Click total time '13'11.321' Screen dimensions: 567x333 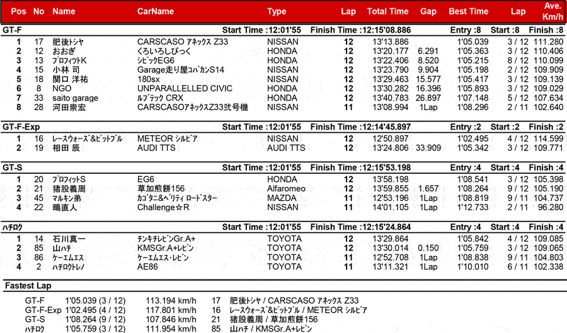pos(391,267)
